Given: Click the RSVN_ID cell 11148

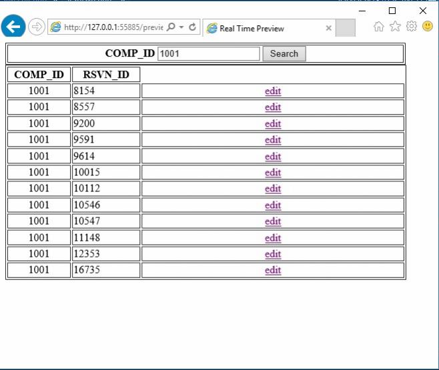Looking at the screenshot, I should [x=106, y=237].
